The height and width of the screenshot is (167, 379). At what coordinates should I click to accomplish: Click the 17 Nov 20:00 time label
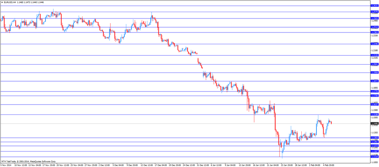(49, 165)
